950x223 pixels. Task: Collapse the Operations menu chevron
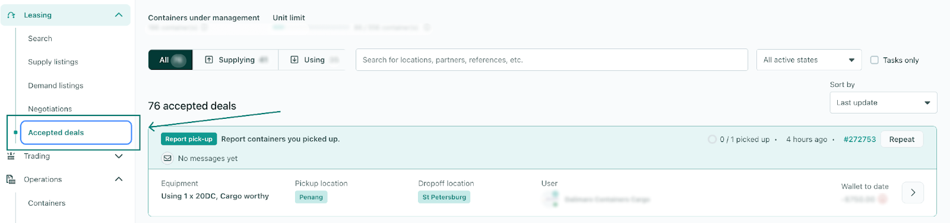(x=119, y=179)
